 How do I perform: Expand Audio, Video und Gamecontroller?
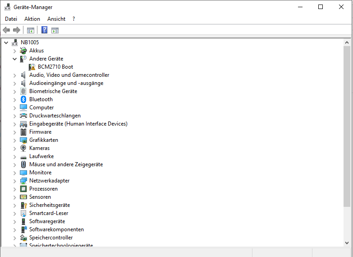pos(14,75)
